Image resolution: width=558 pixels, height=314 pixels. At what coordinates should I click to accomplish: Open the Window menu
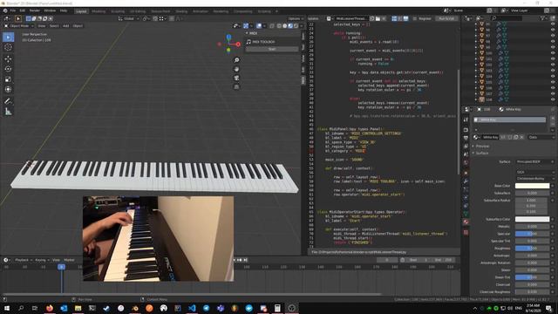(50, 10)
